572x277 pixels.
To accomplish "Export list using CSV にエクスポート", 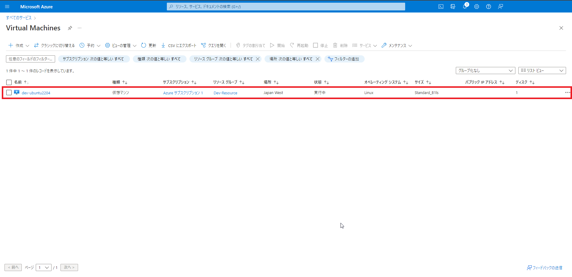I will [179, 46].
